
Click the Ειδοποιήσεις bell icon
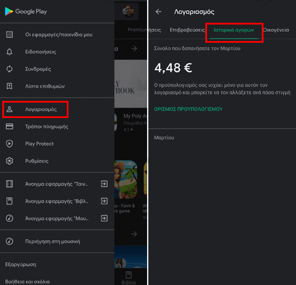9,52
